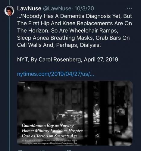
Task: Tap the LawNuse display name
Action: [29, 8]
